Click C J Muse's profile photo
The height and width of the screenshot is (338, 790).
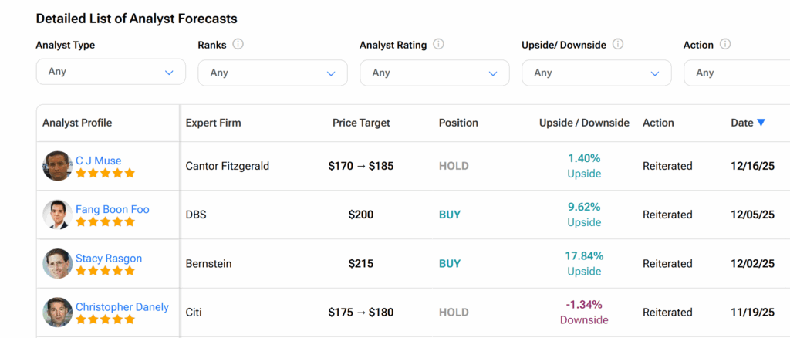tap(57, 166)
